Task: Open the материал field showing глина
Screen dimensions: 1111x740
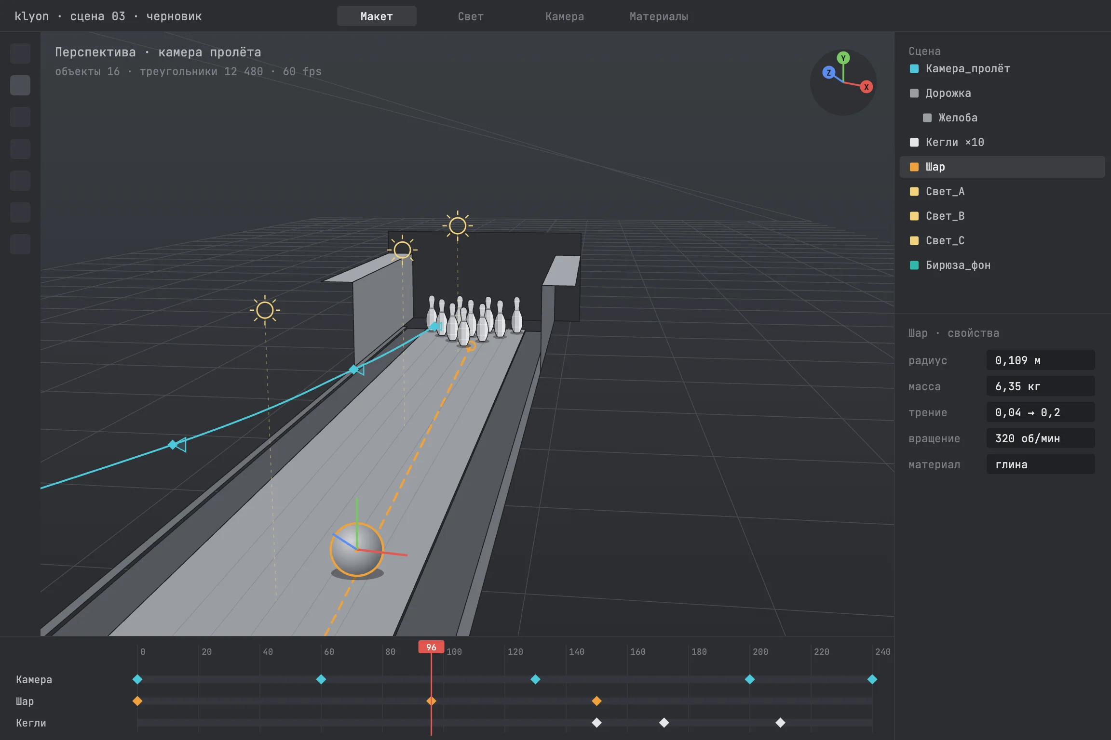Action: pos(1041,464)
